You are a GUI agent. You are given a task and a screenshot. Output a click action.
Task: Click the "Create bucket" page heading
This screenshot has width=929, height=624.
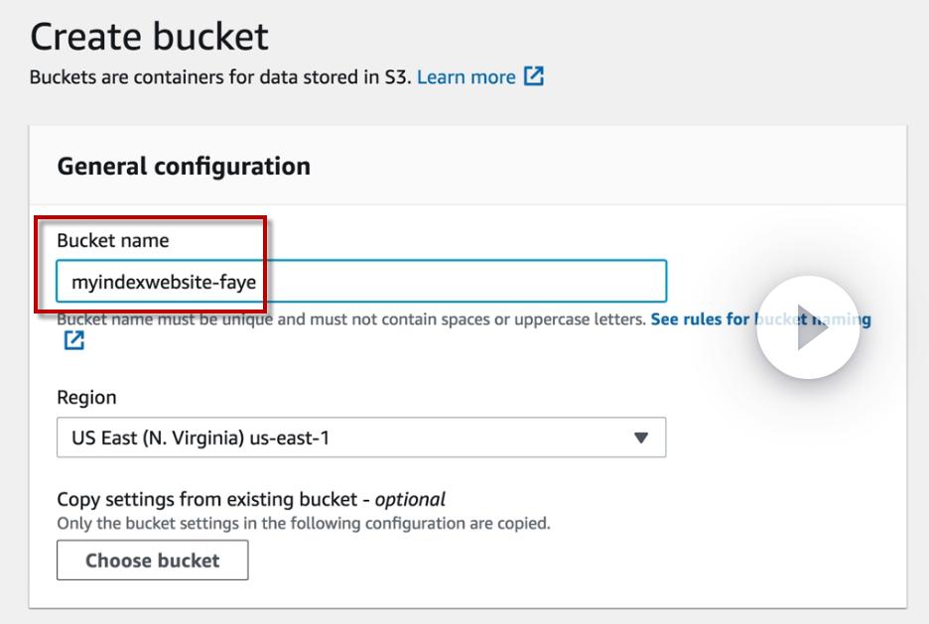(x=149, y=37)
